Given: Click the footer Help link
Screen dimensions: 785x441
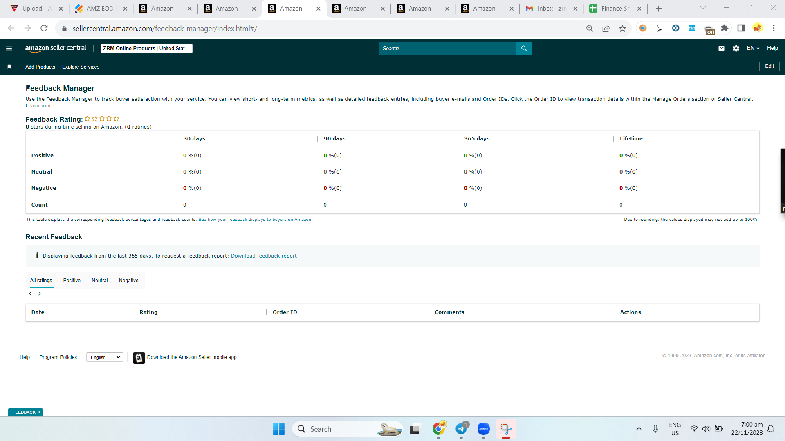Looking at the screenshot, I should (x=25, y=357).
